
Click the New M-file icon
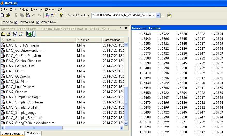(2, 15)
